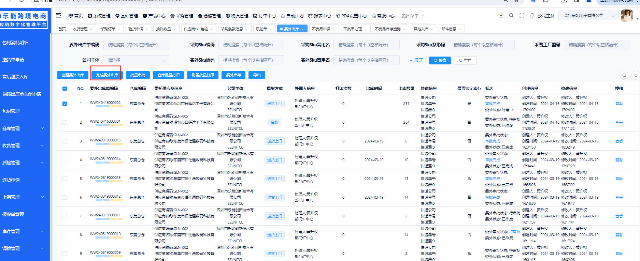Open 售后退货入库 in the sidebar
The width and height of the screenshot is (640, 261).
tap(15, 77)
